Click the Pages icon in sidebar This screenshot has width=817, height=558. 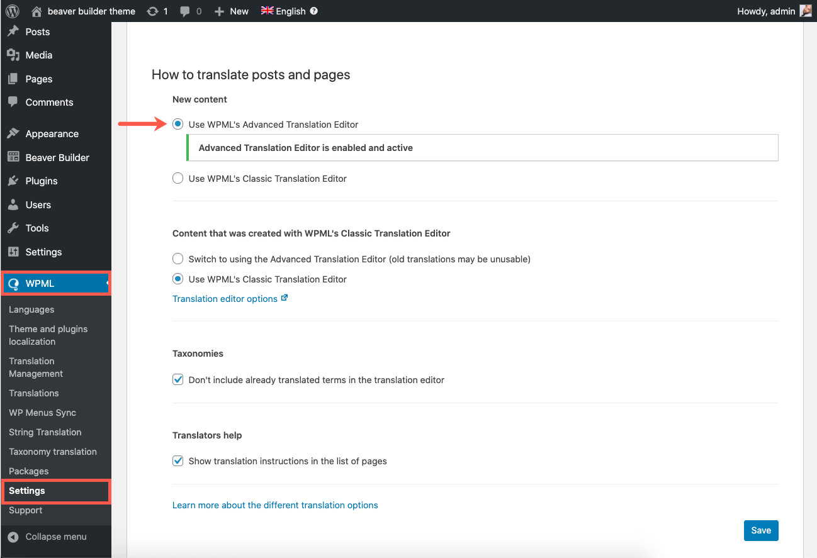[x=13, y=79]
